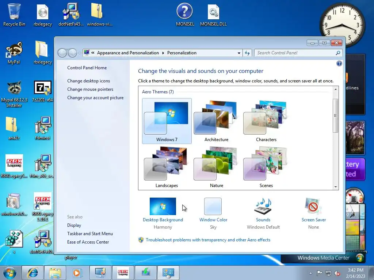Screen dimensions: 374x280
Task: Select the Windows 7 theme
Action: point(167,121)
